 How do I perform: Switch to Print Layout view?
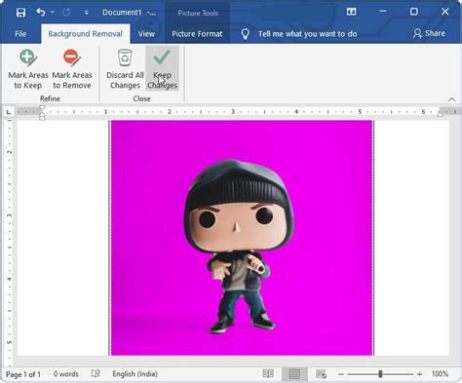point(294,374)
